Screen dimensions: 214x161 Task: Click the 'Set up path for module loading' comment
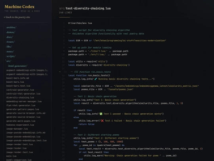tap(90, 48)
